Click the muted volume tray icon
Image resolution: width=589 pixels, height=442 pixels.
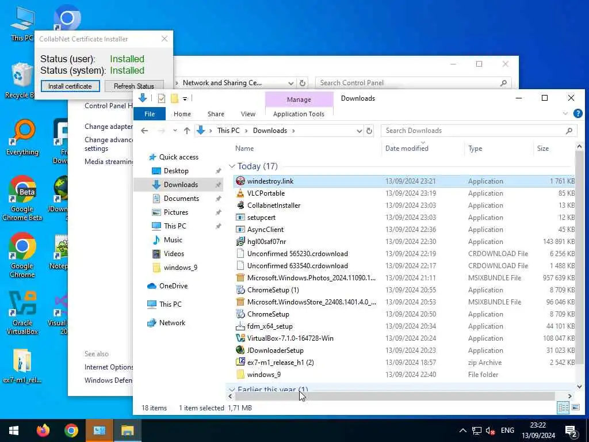(490, 430)
